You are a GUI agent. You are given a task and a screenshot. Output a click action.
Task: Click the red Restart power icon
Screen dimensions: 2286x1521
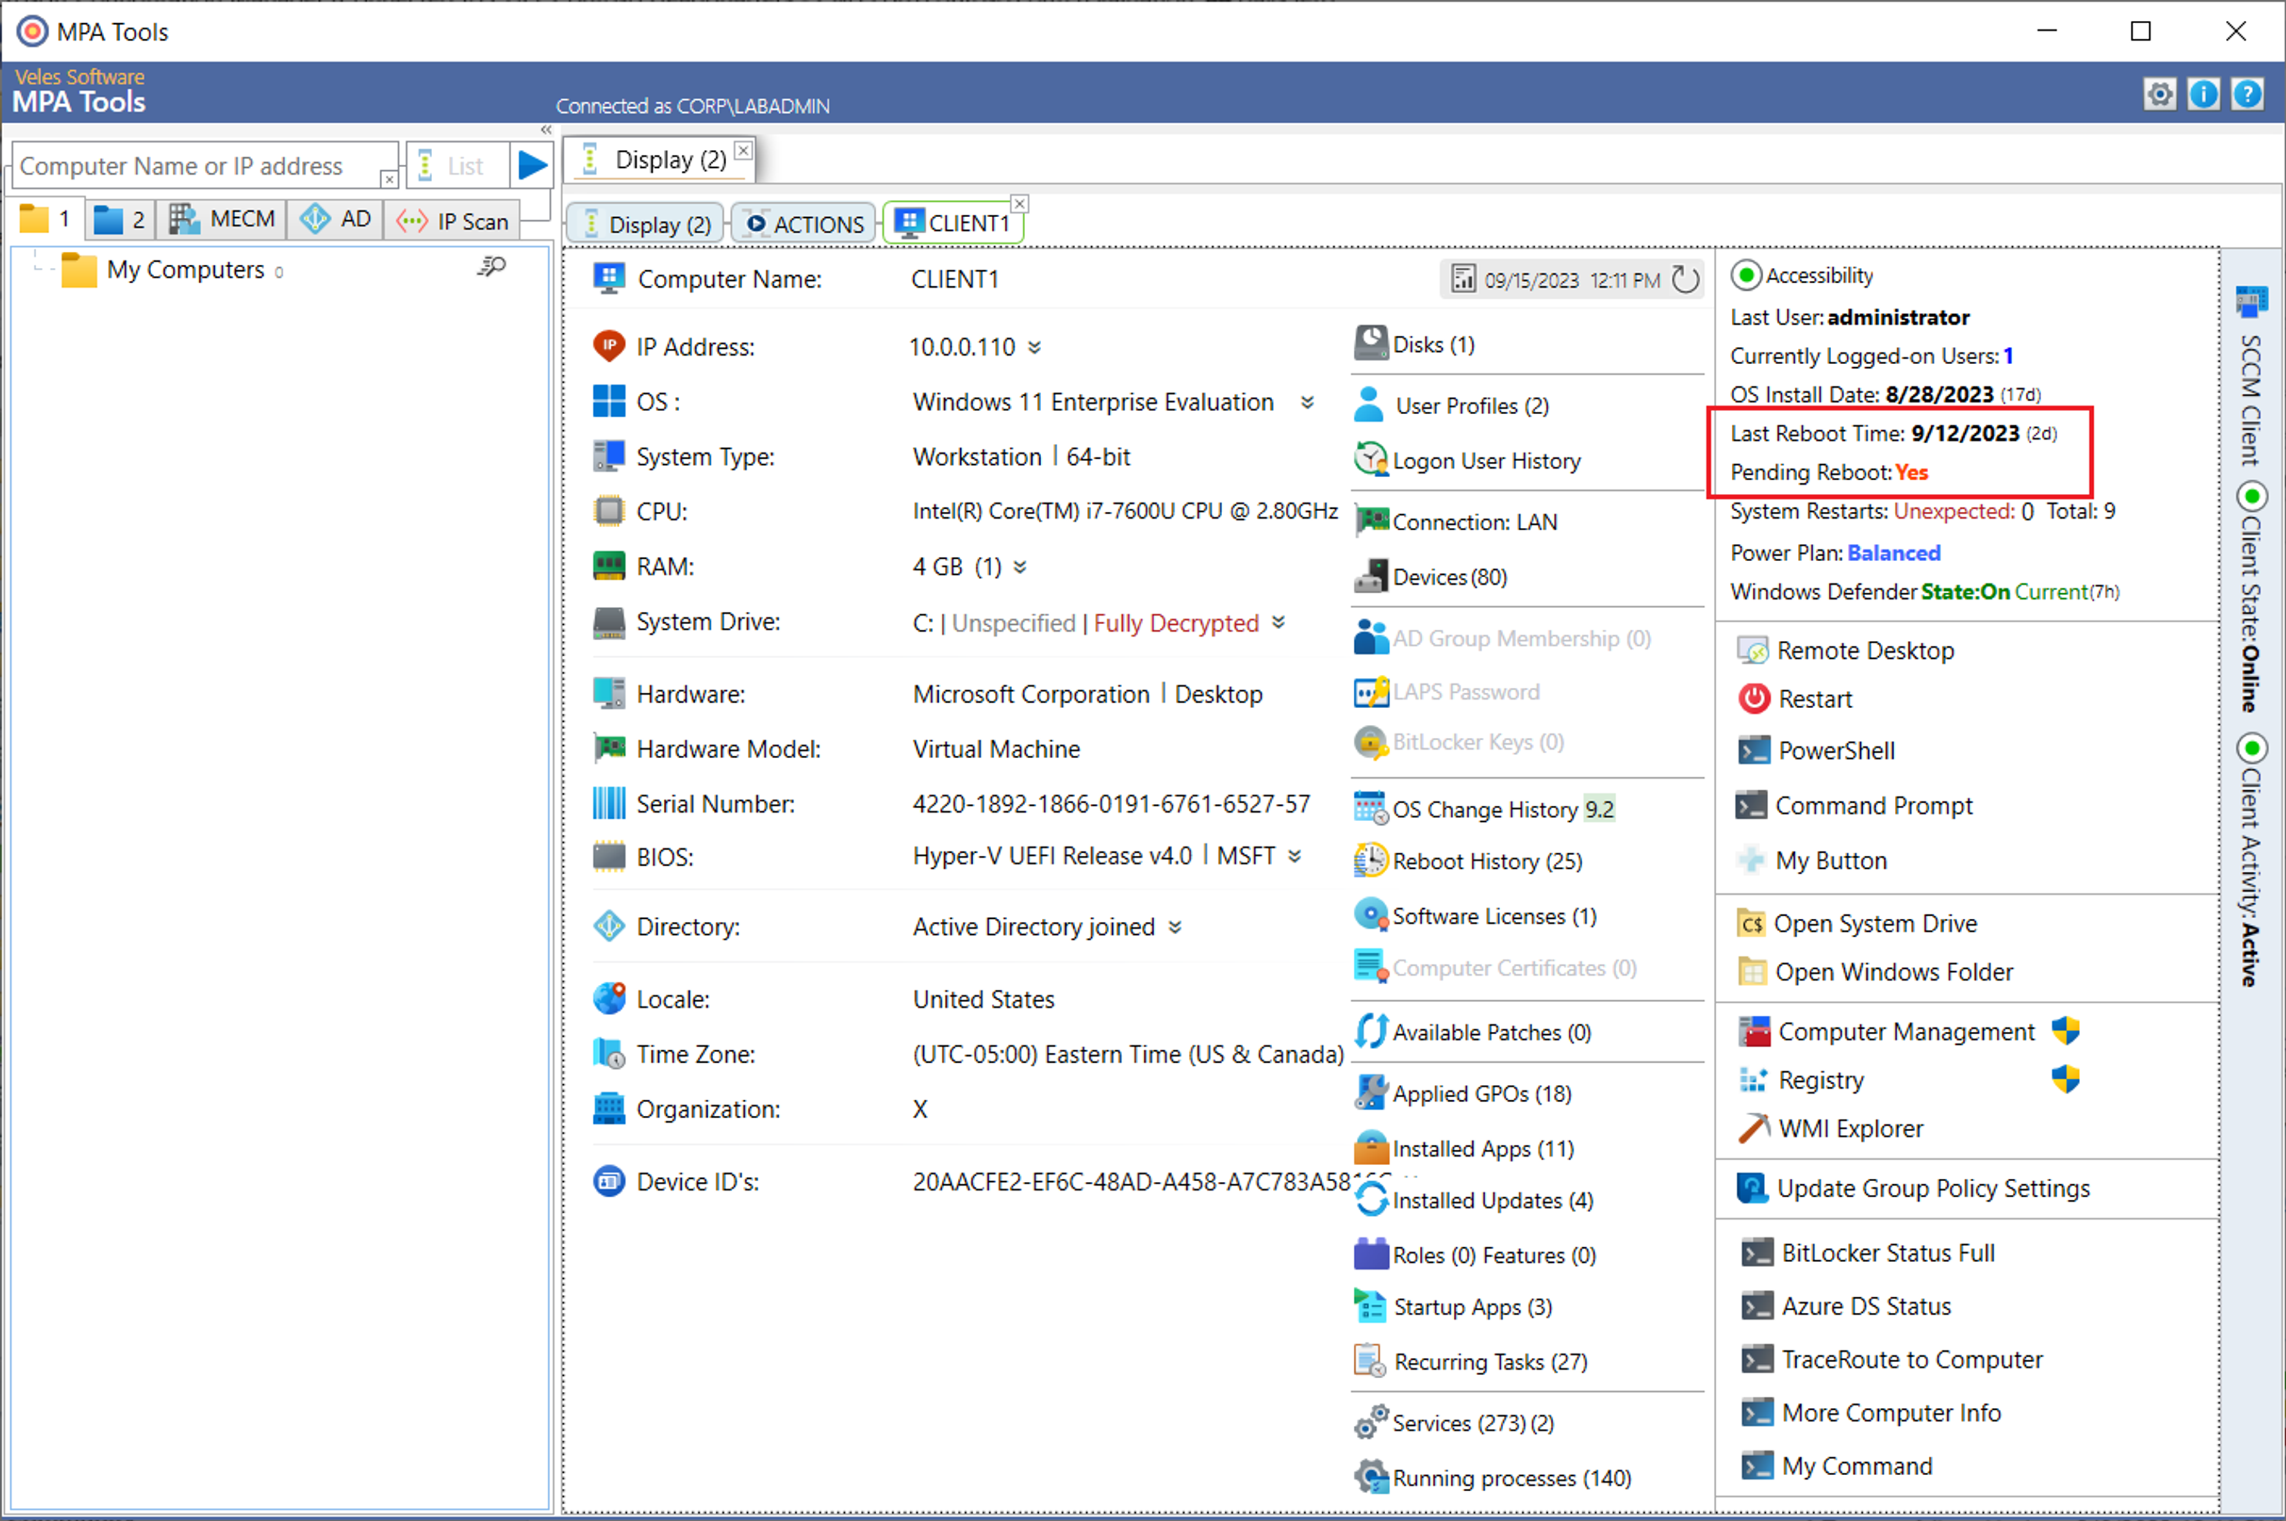coord(1753,699)
